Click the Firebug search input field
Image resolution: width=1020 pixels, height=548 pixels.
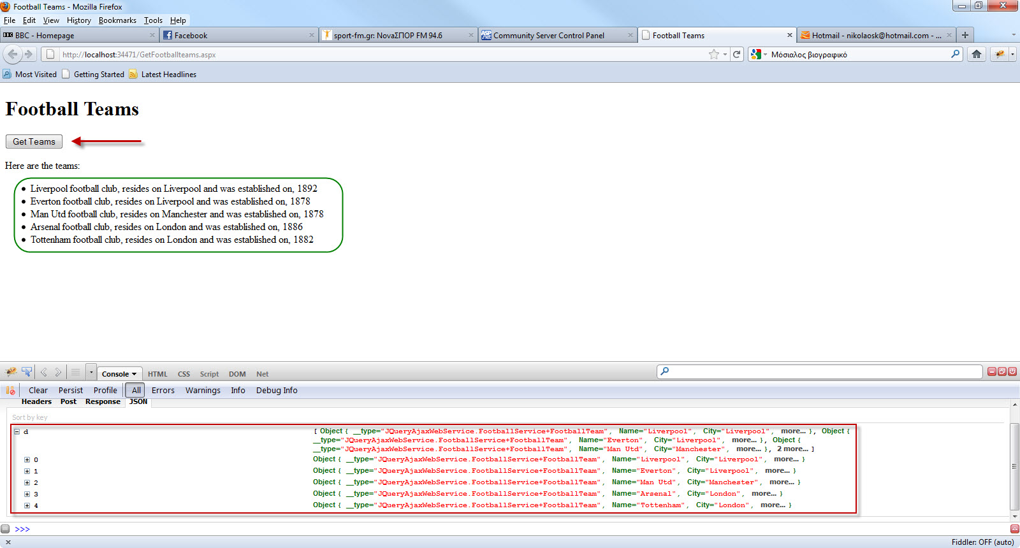click(x=819, y=371)
